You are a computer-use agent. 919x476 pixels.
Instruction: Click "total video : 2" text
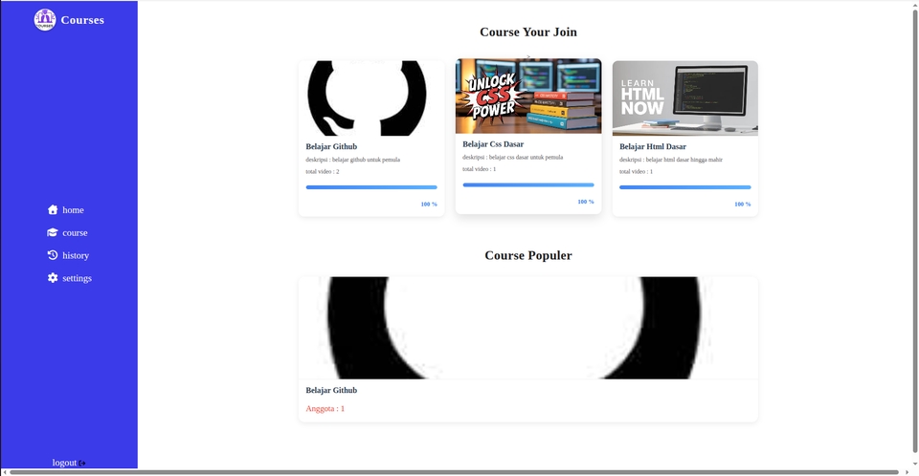323,171
